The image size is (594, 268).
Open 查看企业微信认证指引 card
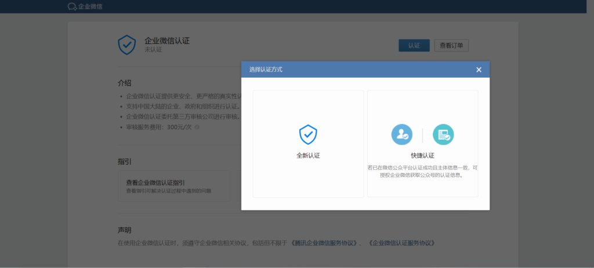(x=174, y=186)
